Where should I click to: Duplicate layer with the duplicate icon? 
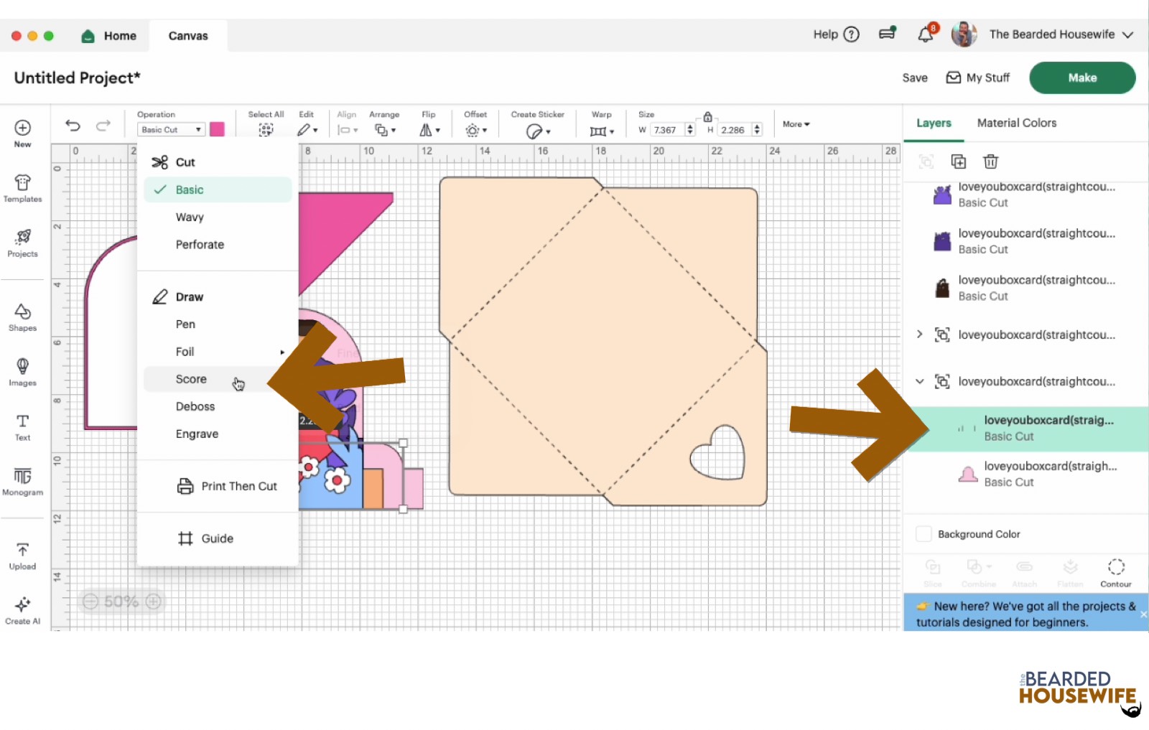[958, 162]
